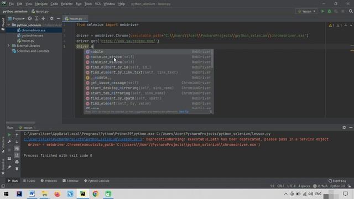This screenshot has height=199, width=354.
Task: Open the Problems tool window
Action: coord(49,181)
